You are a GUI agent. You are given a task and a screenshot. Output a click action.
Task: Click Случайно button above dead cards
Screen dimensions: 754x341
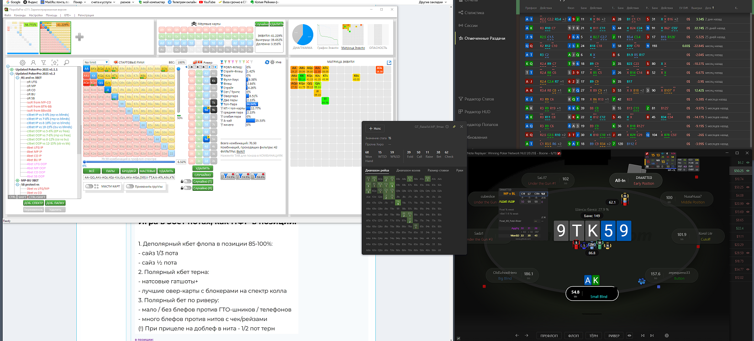262,24
